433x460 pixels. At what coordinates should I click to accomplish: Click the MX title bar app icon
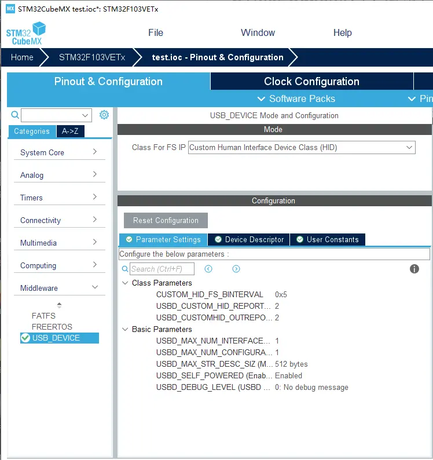(x=10, y=9)
